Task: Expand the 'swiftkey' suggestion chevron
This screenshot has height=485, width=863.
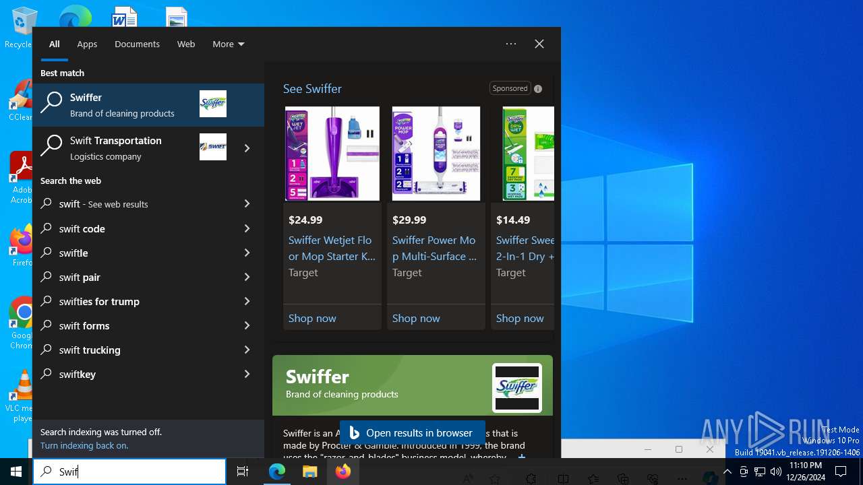Action: [x=247, y=374]
